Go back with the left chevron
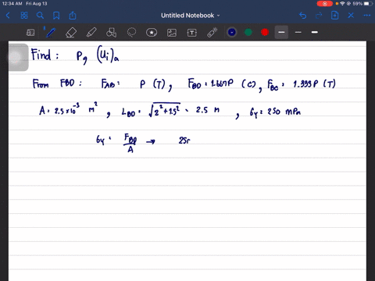 pyautogui.click(x=8, y=16)
